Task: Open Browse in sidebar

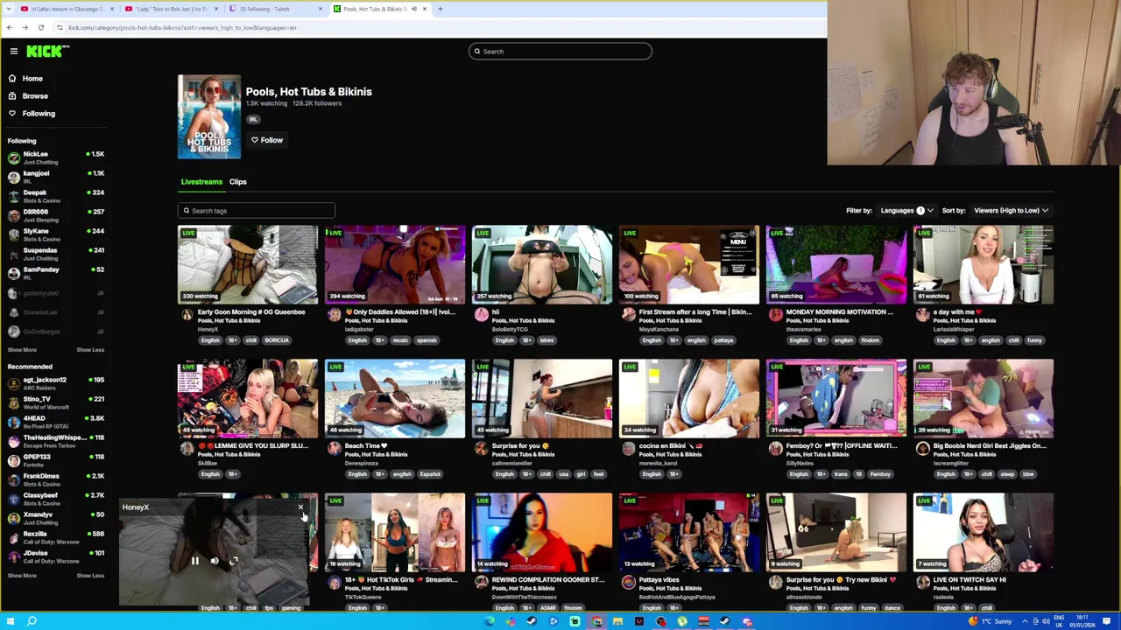Action: [35, 96]
